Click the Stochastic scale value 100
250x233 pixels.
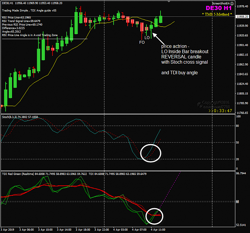[x=238, y=116]
